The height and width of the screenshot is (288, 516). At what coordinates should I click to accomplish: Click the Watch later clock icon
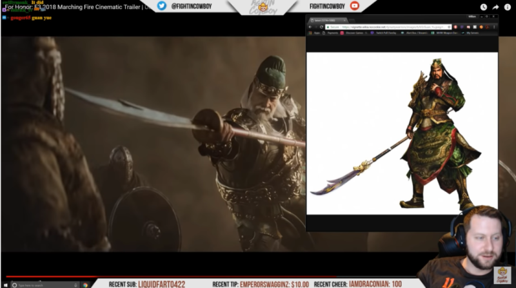[x=483, y=7]
